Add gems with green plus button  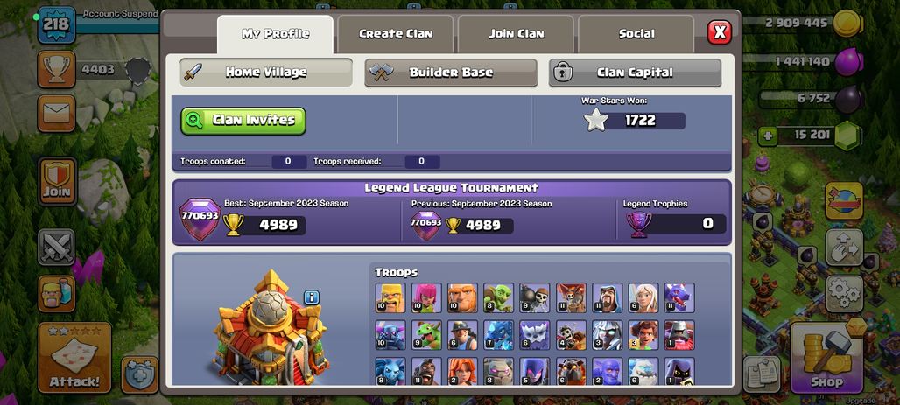pos(768,136)
